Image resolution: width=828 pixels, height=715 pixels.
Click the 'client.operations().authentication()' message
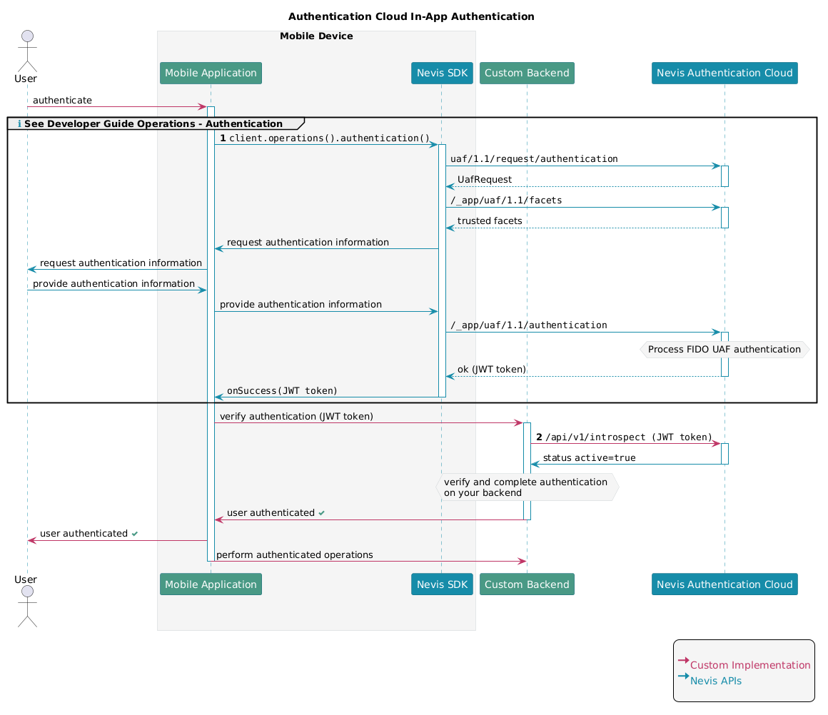click(330, 138)
